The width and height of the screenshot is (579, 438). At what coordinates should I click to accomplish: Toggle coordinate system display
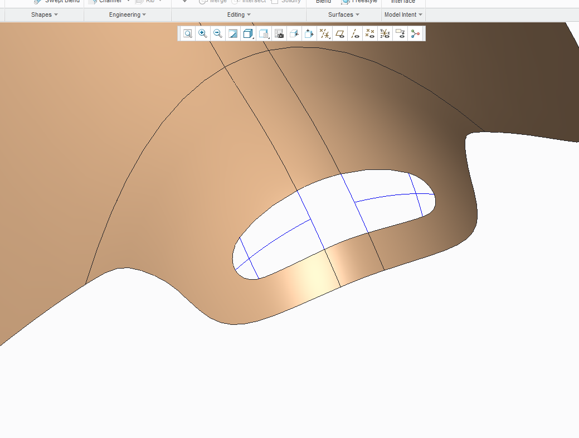385,33
